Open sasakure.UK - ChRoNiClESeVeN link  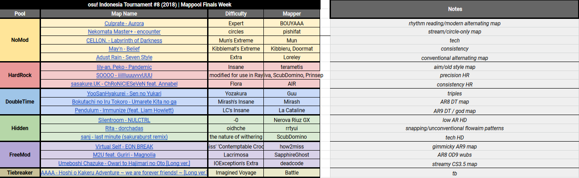coord(124,84)
